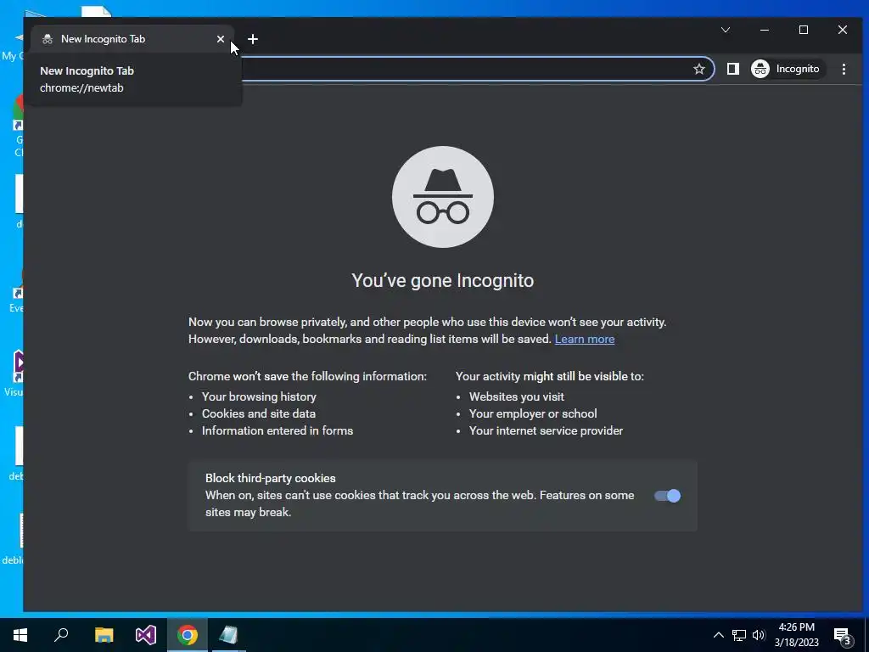Click "Block third-party cookies" title
This screenshot has width=869, height=652.
tap(271, 479)
